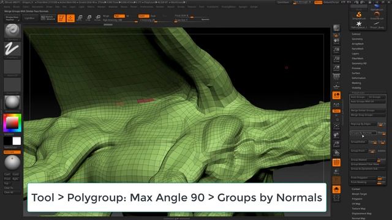Expand the NanoMesh subpalette
The height and width of the screenshot is (220, 392).
tap(358, 49)
